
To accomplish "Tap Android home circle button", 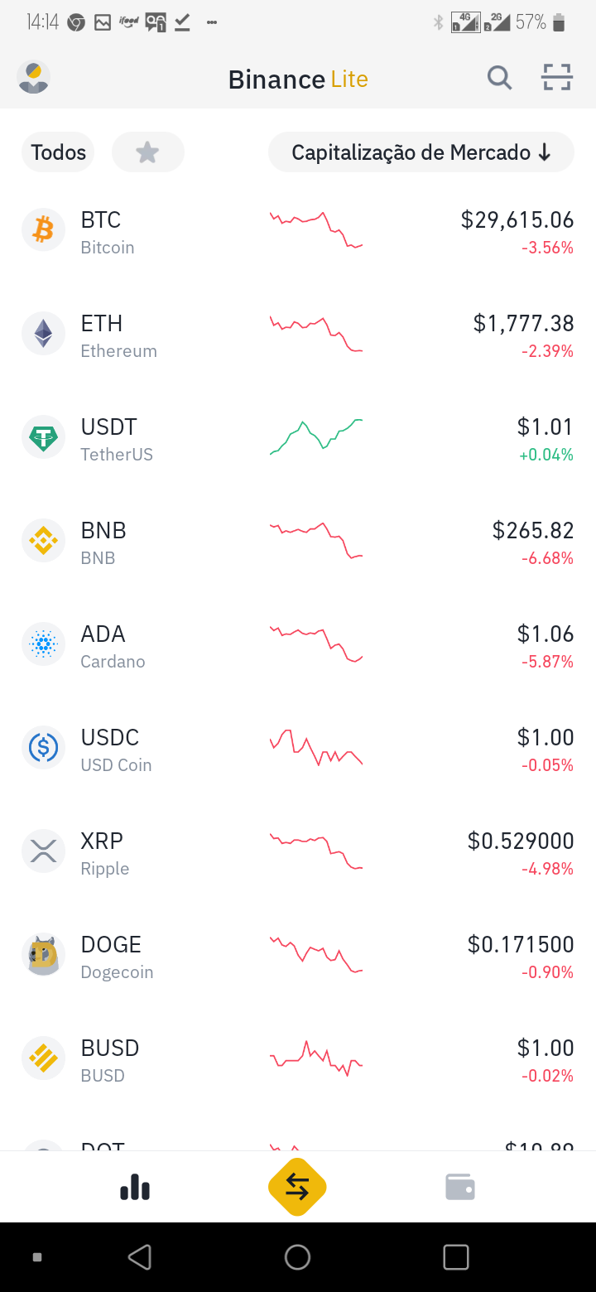I will 297,1257.
